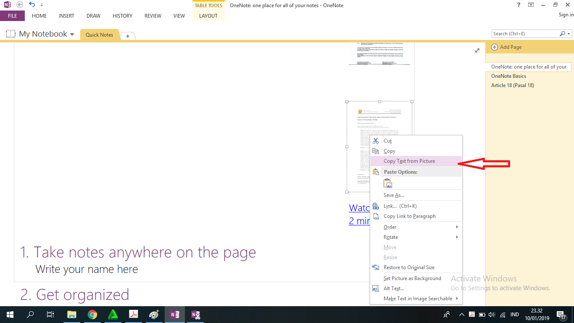This screenshot has height=323, width=574.
Task: Click the new section plus tab
Action: tap(128, 36)
